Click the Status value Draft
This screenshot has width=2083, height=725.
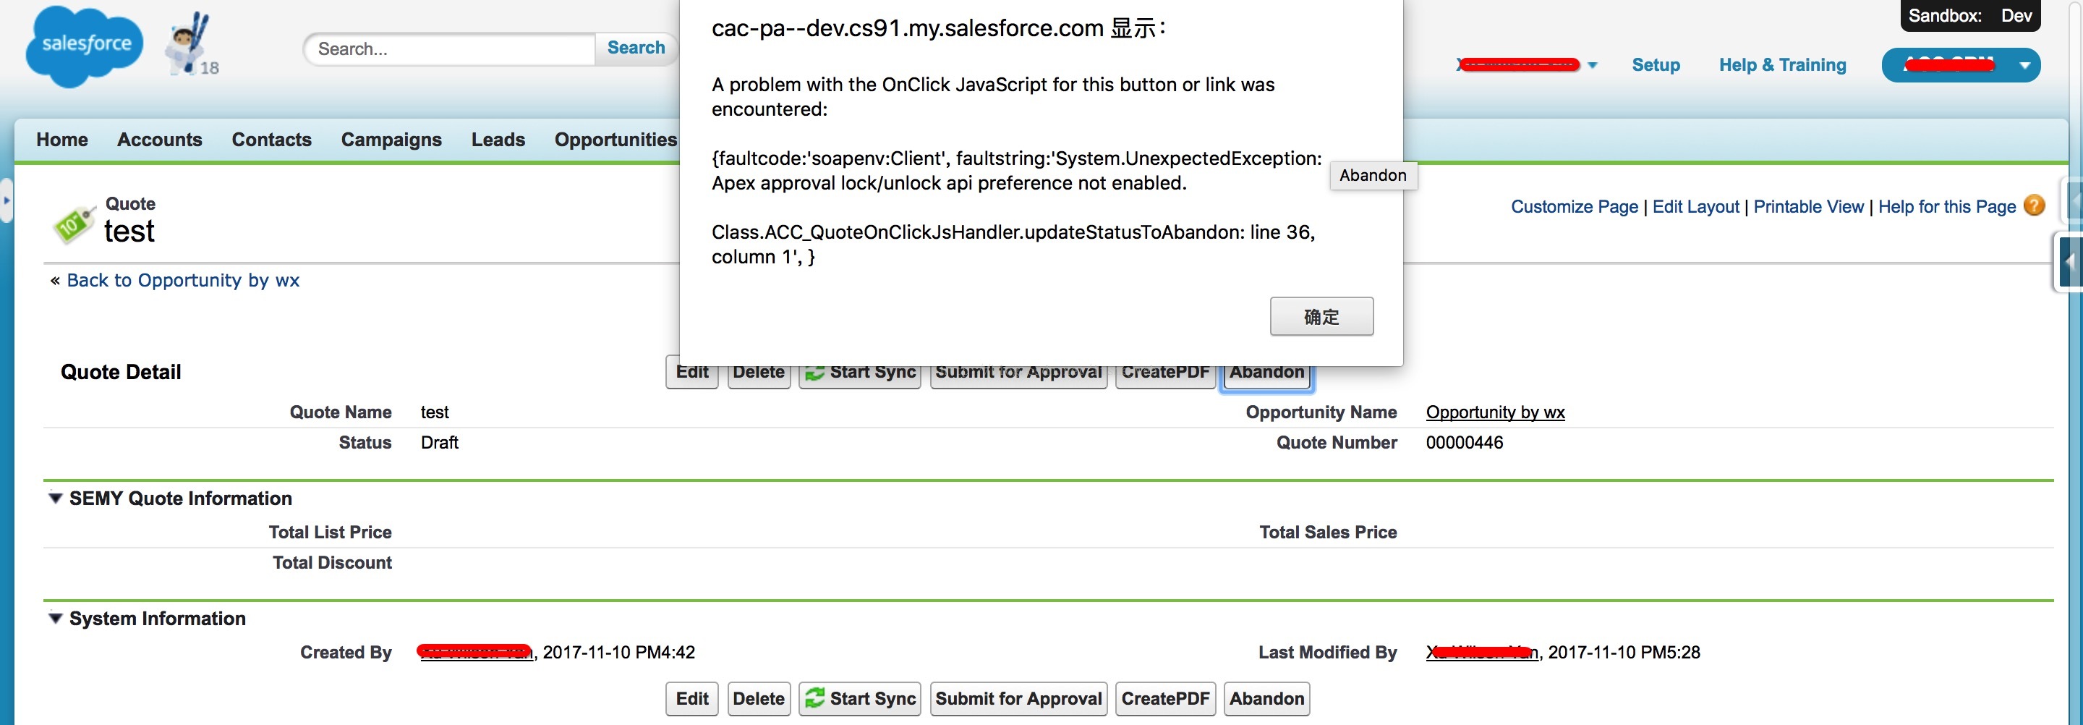[439, 443]
